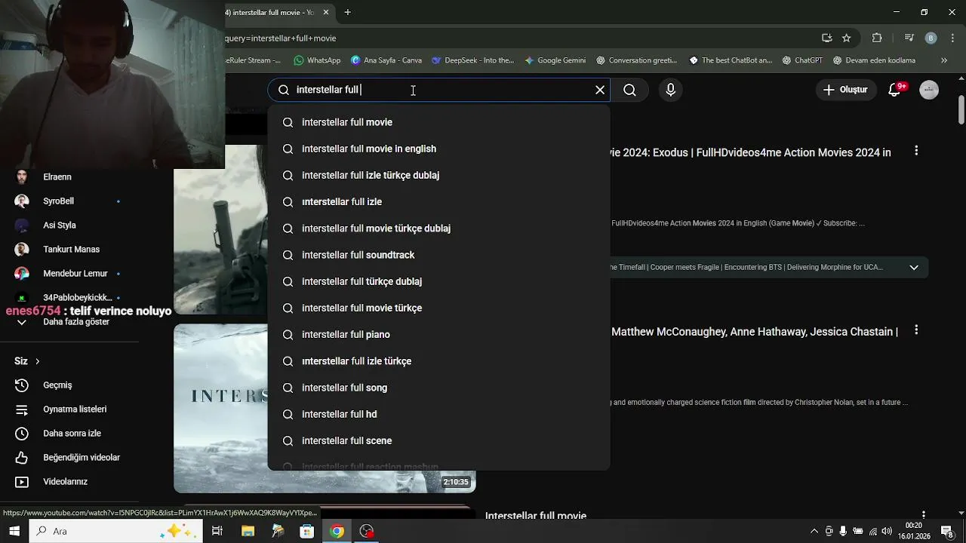966x543 pixels.
Task: Open DeepSeek bookmark
Action: tap(472, 60)
